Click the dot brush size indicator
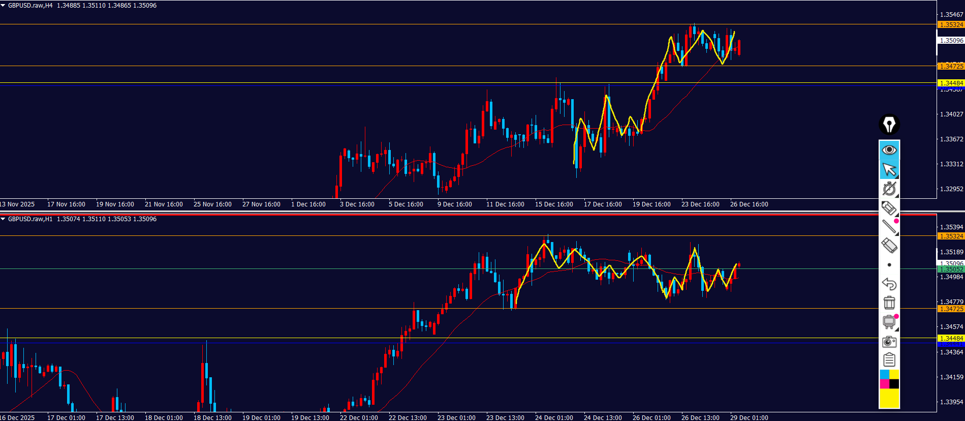Viewport: 965px width, 421px height. 889,265
